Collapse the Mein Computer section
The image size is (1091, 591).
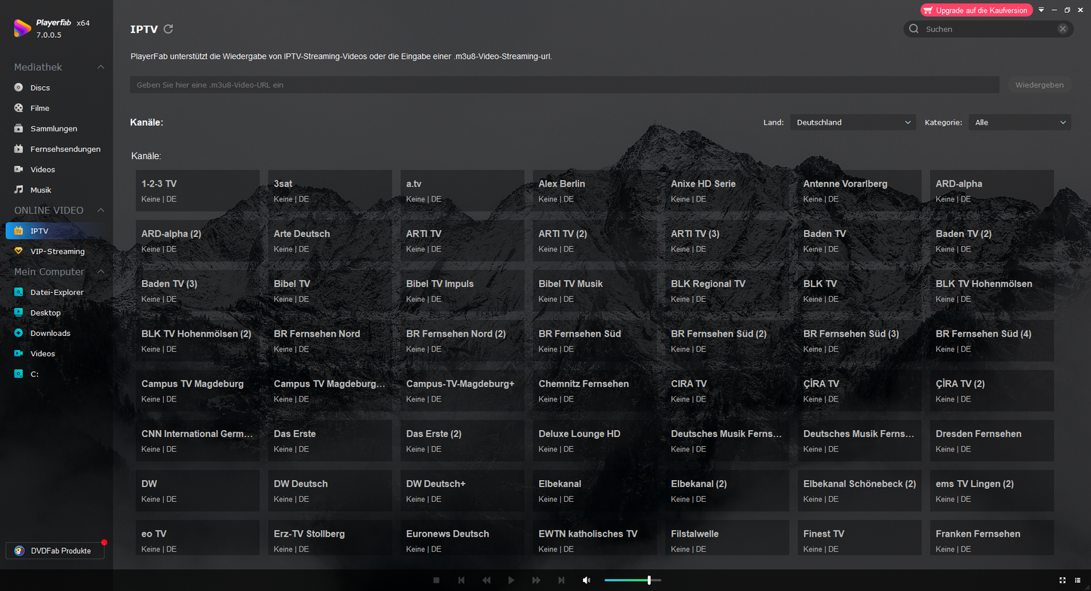[101, 272]
